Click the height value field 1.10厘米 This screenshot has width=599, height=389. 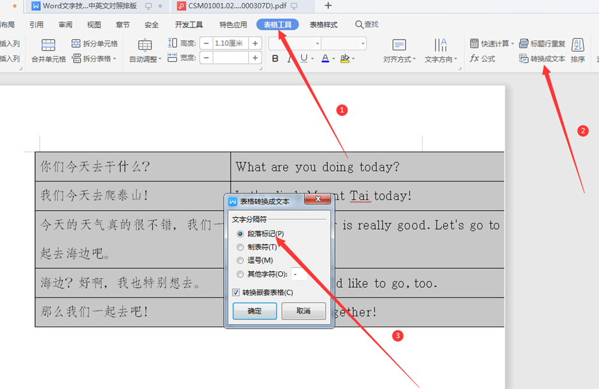(x=230, y=43)
